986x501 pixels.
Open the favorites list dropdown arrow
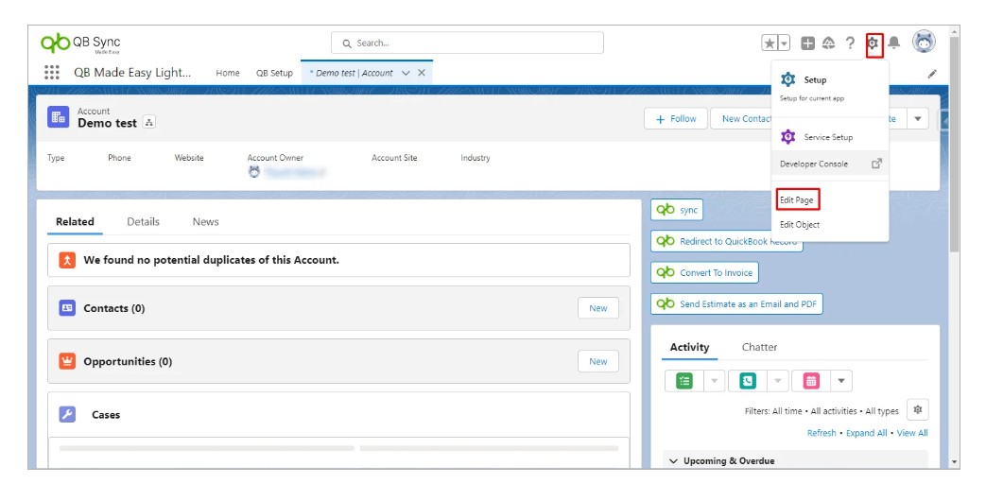[x=784, y=43]
